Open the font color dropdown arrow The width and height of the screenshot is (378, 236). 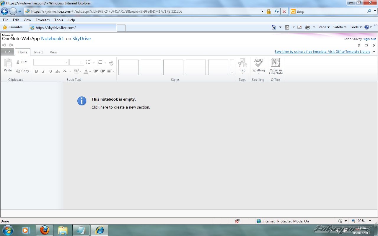pos(90,71)
